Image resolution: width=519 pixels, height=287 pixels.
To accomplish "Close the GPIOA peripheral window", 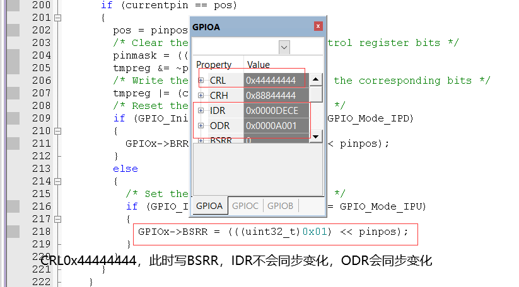I will (318, 26).
